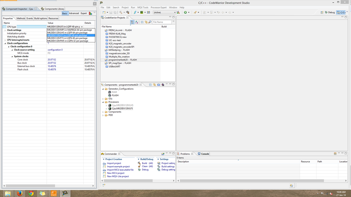Click the hammer icon beside the Active combo
The image size is (351, 197).
click(x=178, y=13)
